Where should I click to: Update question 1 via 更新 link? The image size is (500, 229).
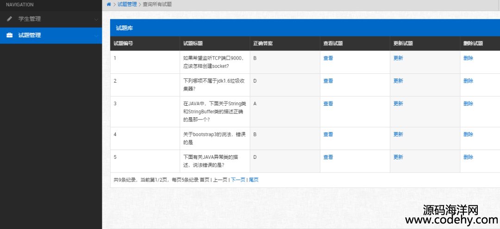coord(398,58)
